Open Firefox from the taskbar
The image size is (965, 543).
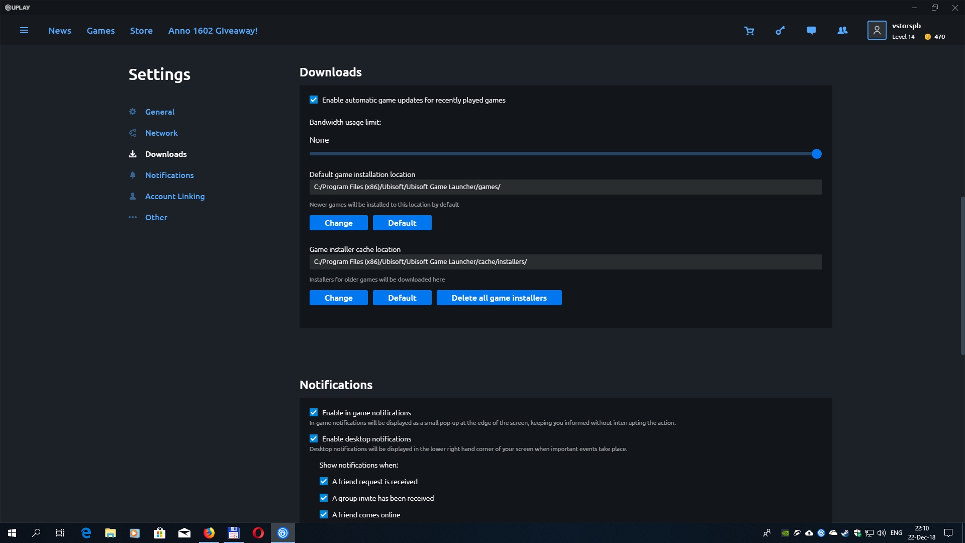tap(209, 532)
